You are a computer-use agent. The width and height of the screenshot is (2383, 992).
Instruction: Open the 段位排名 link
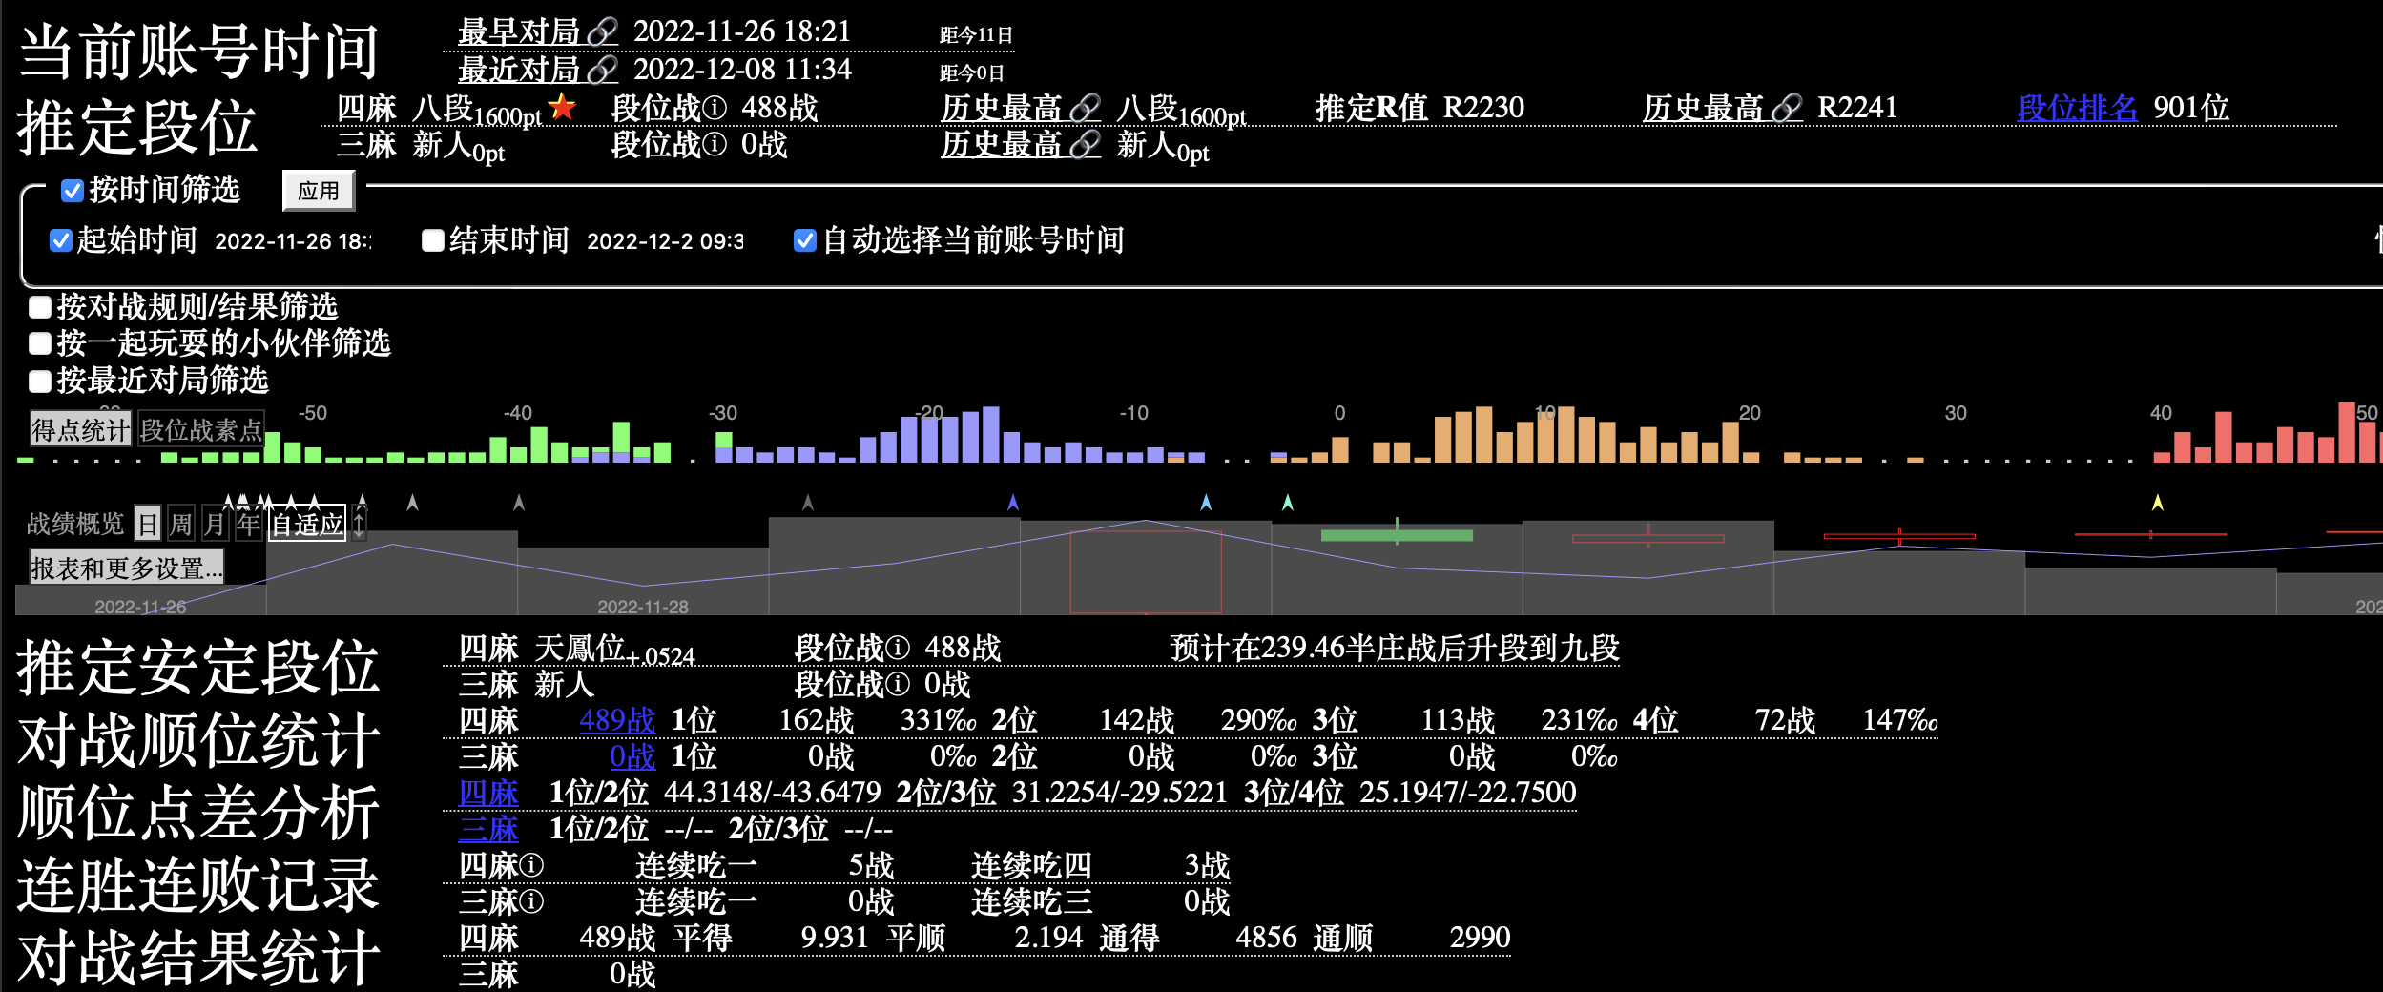(x=2078, y=108)
